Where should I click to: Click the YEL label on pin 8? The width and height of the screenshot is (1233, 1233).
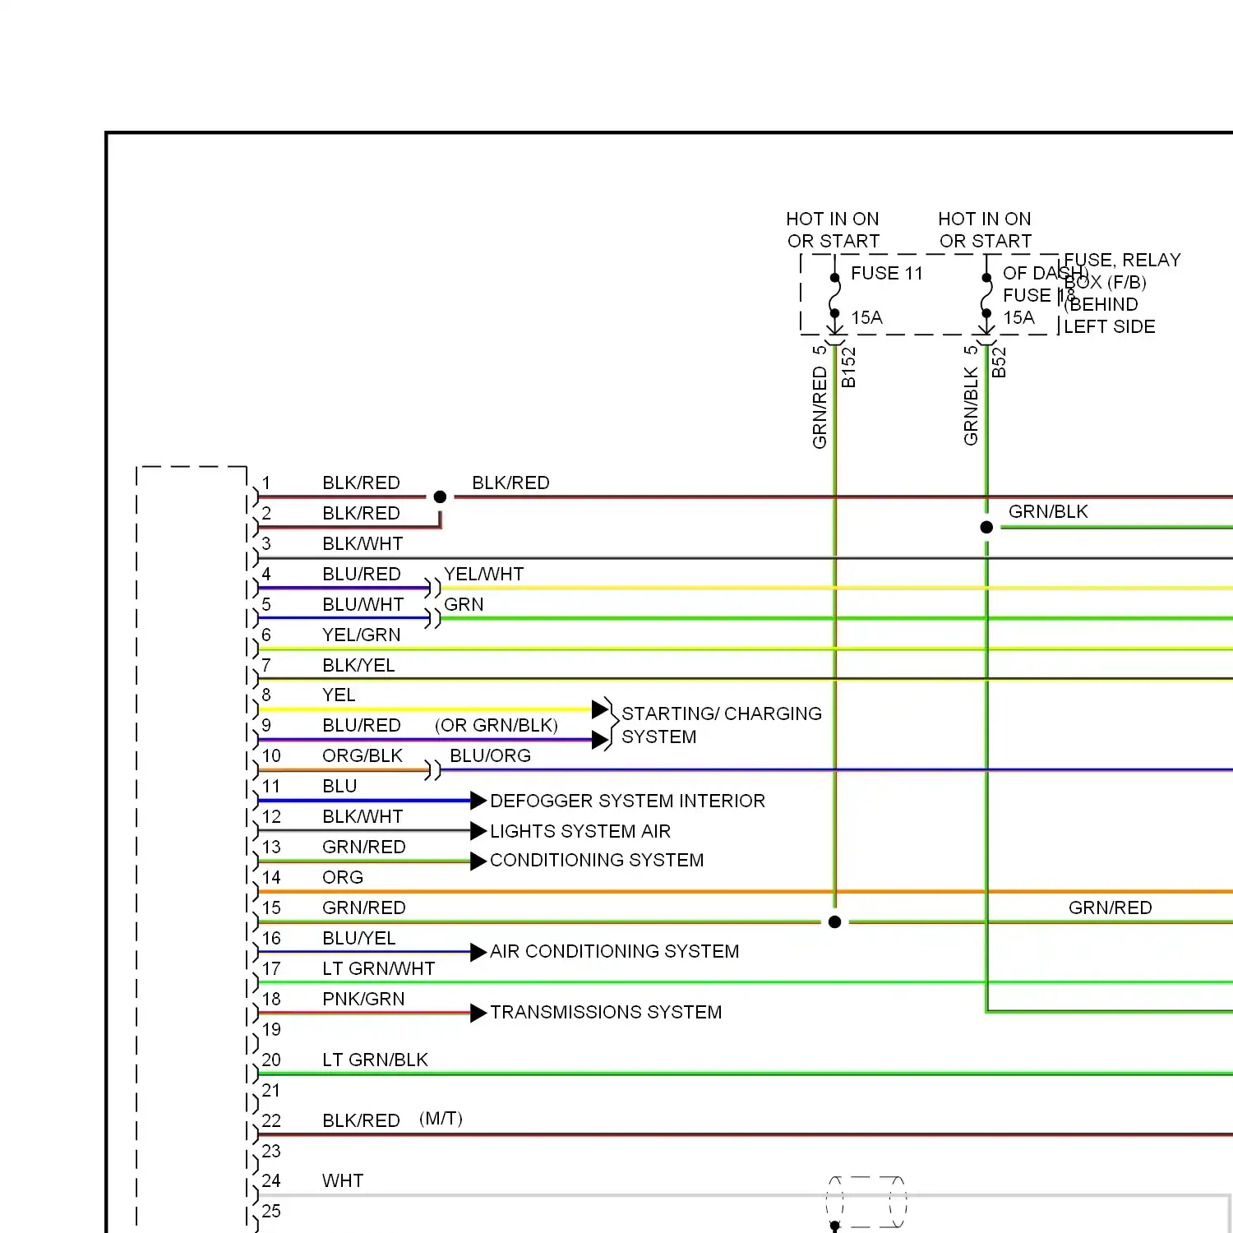click(x=339, y=695)
